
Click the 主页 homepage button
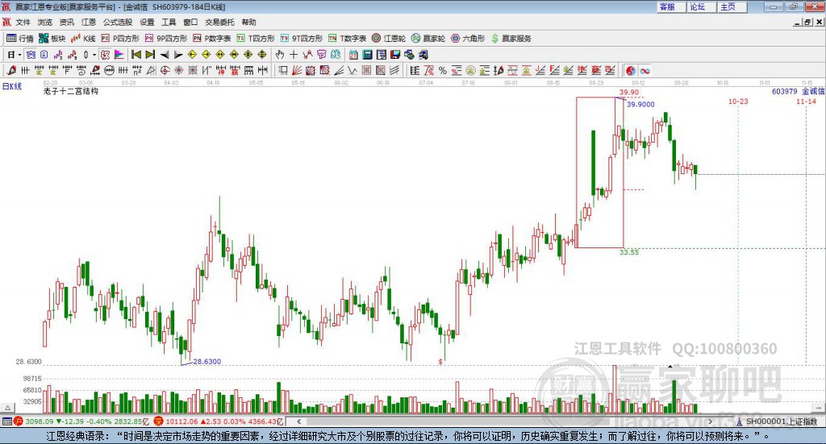(x=732, y=6)
